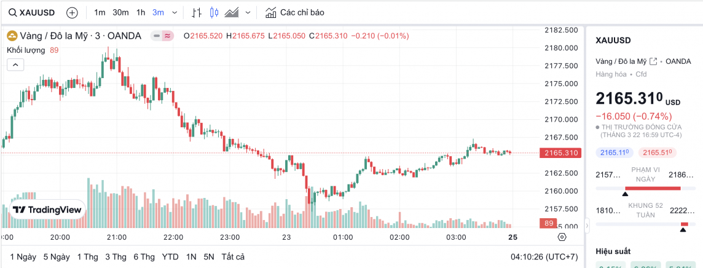Select the candlestick chart style icon
This screenshot has width=703, height=268.
(214, 12)
